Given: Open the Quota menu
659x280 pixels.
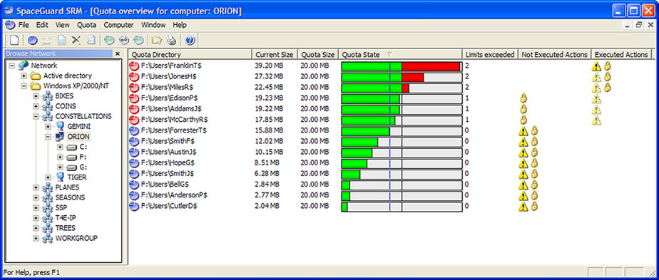Looking at the screenshot, I should [86, 25].
